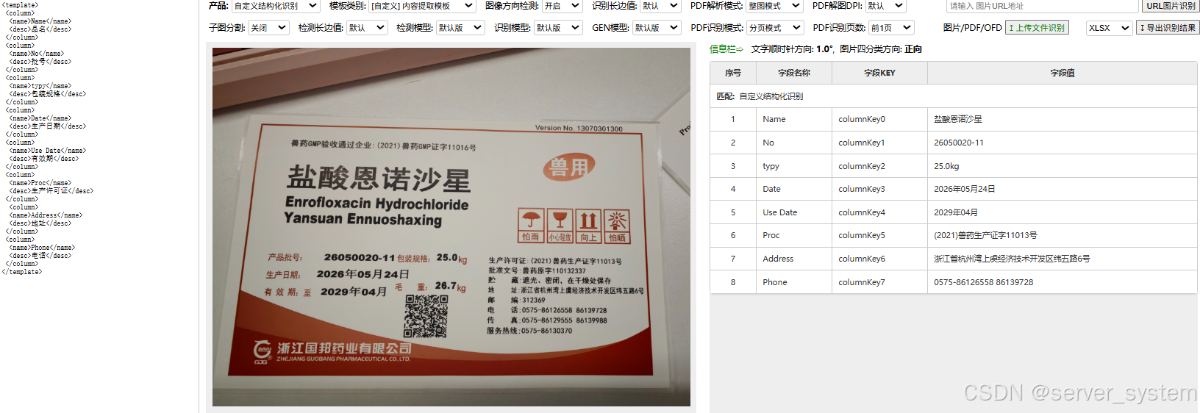Screen dimensions: 1200x413
Task: Click the Use Date field name cell
Action: (794, 212)
